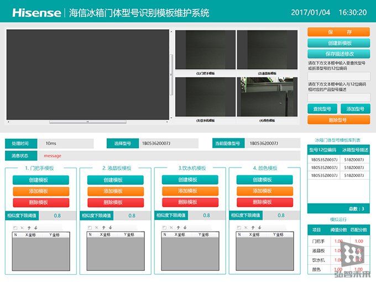Click the X delete icon in 门把手模板 panel
376x282 pixels.
pos(22,228)
